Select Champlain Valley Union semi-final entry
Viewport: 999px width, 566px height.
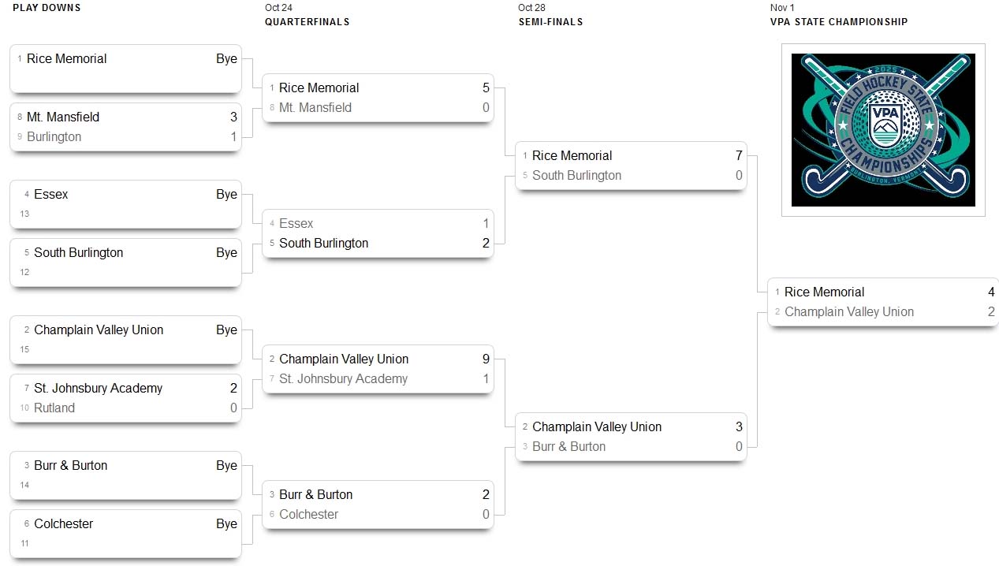click(x=596, y=427)
